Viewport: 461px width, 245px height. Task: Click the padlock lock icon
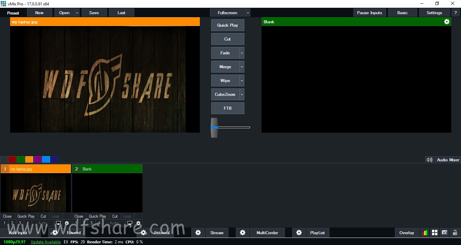(x=455, y=233)
